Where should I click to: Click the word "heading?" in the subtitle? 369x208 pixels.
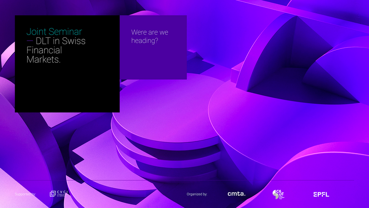click(x=145, y=41)
